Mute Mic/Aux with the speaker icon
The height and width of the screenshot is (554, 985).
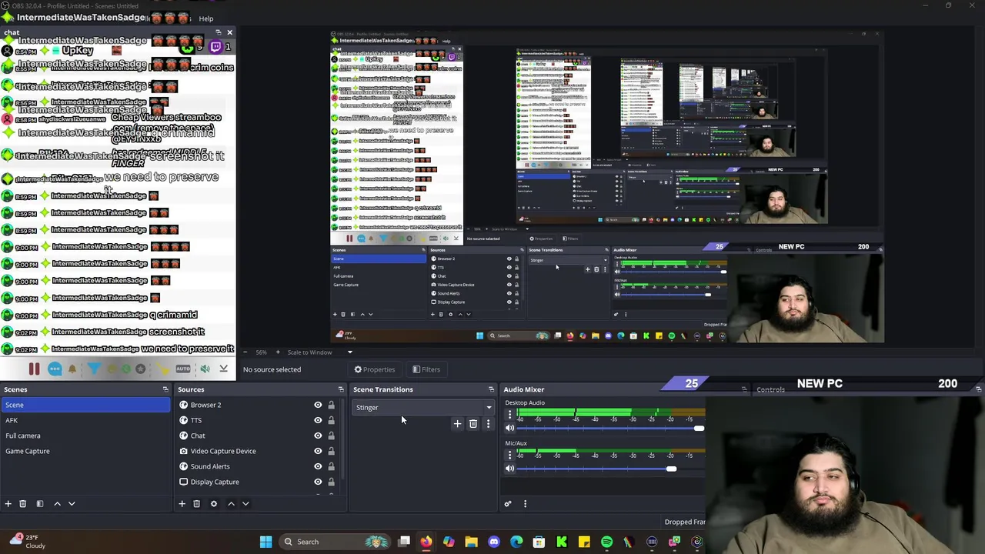point(509,469)
